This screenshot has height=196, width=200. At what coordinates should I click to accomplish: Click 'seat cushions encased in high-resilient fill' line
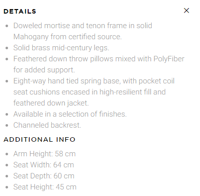[89, 92]
